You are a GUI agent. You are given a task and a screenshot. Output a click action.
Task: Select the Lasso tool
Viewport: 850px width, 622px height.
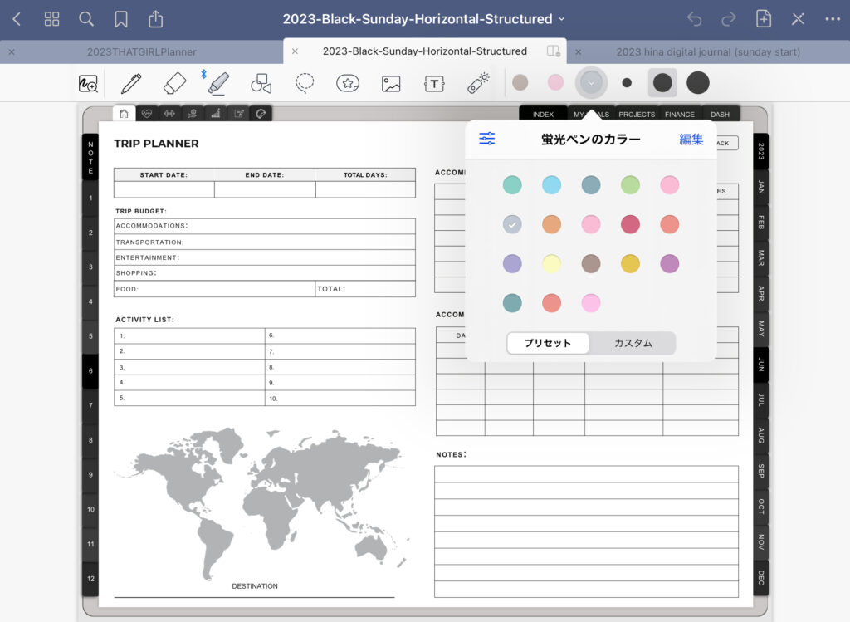pyautogui.click(x=304, y=83)
